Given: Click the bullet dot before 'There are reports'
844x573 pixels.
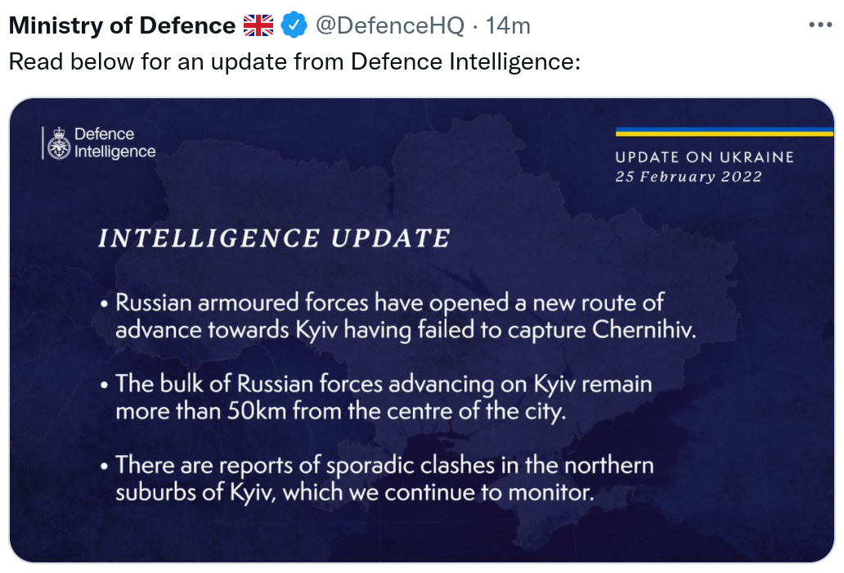Looking at the screenshot, I should coord(105,467).
